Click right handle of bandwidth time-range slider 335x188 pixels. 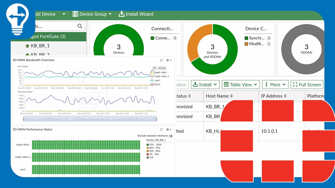[x=157, y=119]
